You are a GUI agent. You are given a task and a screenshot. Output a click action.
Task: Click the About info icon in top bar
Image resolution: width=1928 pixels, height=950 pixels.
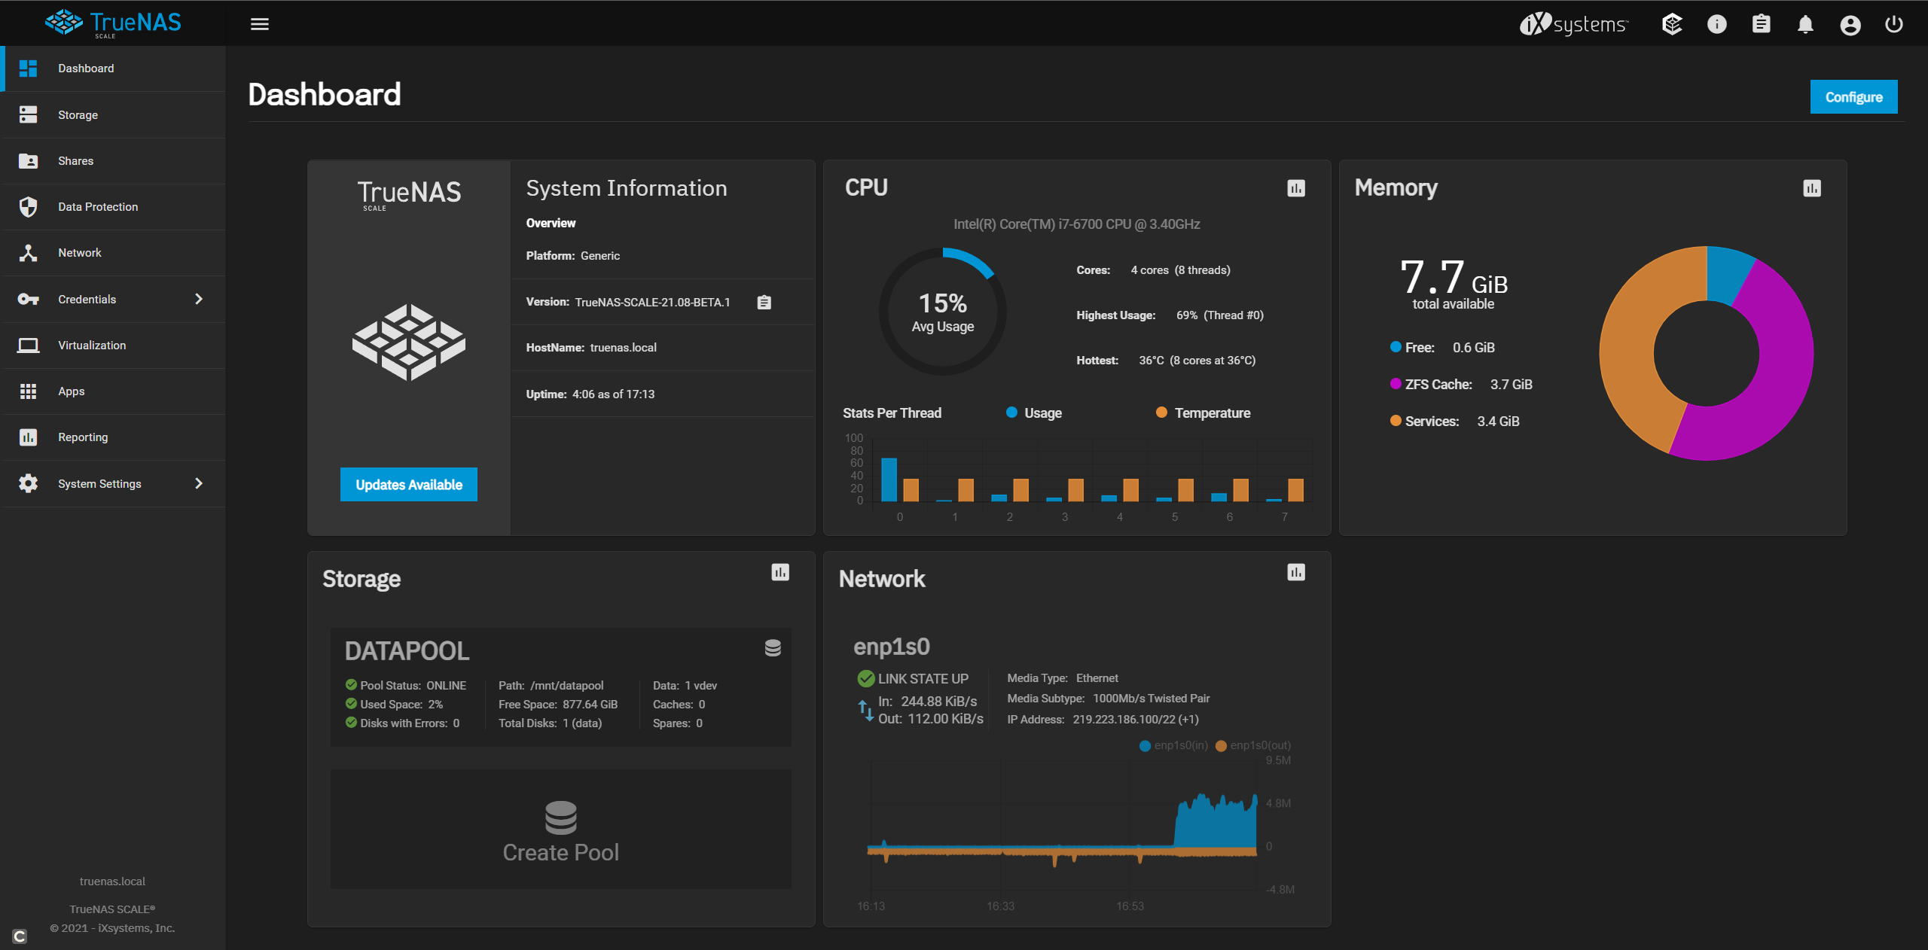coord(1716,24)
